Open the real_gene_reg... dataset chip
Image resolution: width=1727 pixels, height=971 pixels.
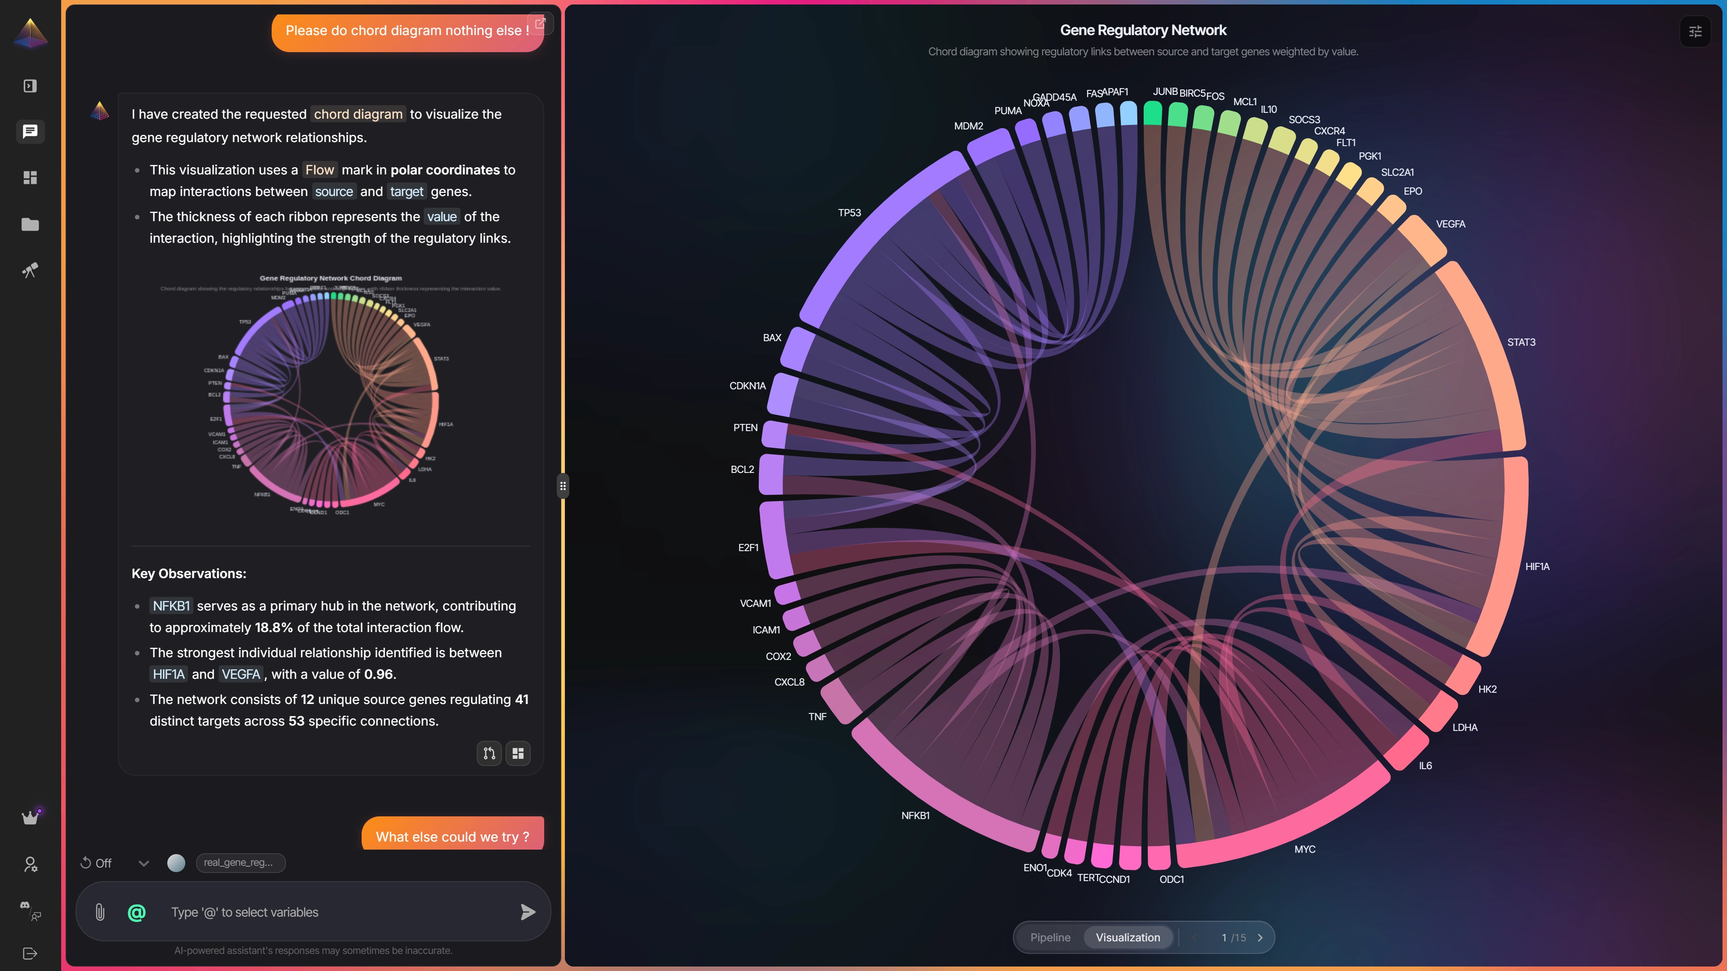pos(240,863)
